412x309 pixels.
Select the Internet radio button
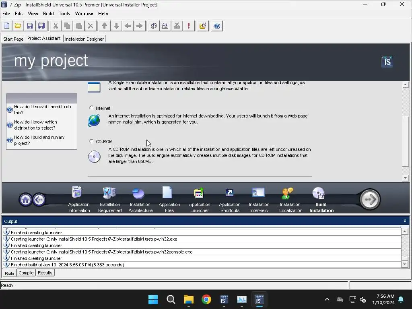click(91, 108)
